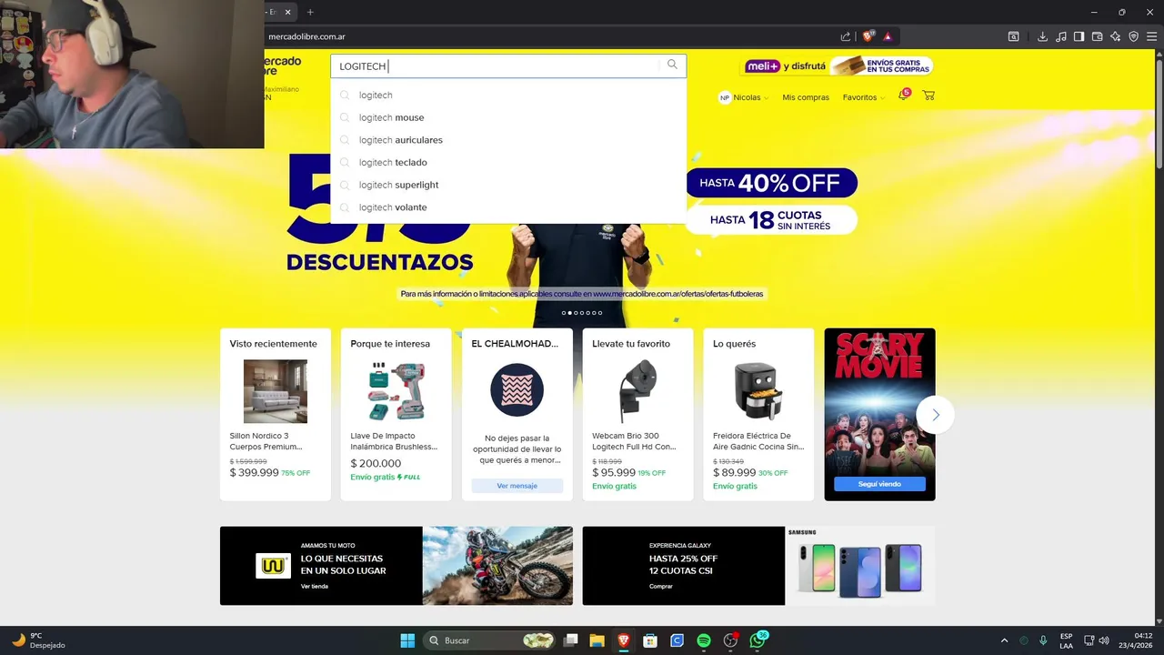
Task: Click the Windows taskbar Buscar search box
Action: [490, 640]
